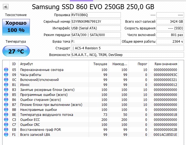186x145 pixels.
Task: Click status icon of Ошибки ECC row
Action: coord(6,119)
